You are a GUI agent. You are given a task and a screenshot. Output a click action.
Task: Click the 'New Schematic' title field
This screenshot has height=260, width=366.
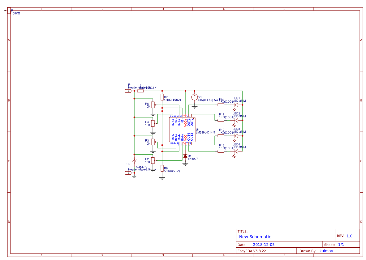255,237
